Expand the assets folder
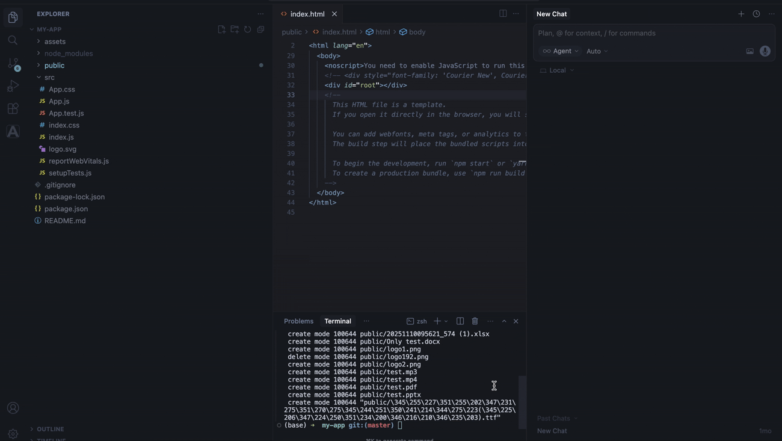Viewport: 782px width, 441px height. (55, 42)
